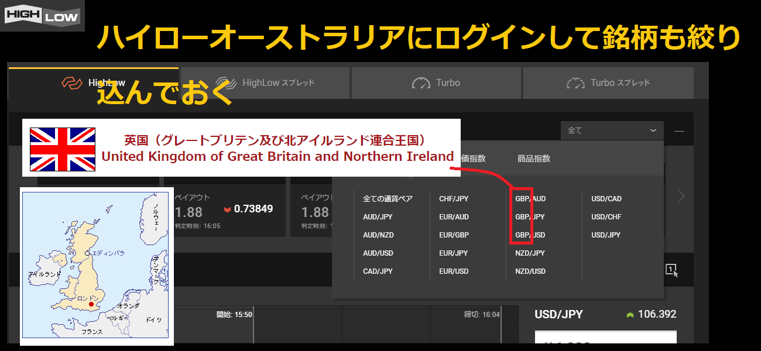
Task: Click the one-click trade cursor icon
Action: [671, 270]
